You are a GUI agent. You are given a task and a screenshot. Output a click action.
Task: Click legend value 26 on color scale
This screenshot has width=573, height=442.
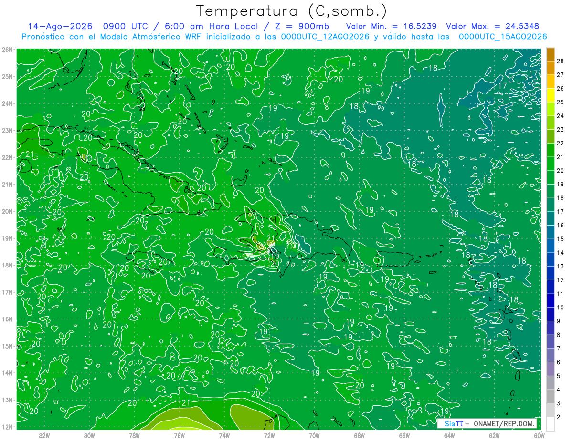[x=560, y=89]
